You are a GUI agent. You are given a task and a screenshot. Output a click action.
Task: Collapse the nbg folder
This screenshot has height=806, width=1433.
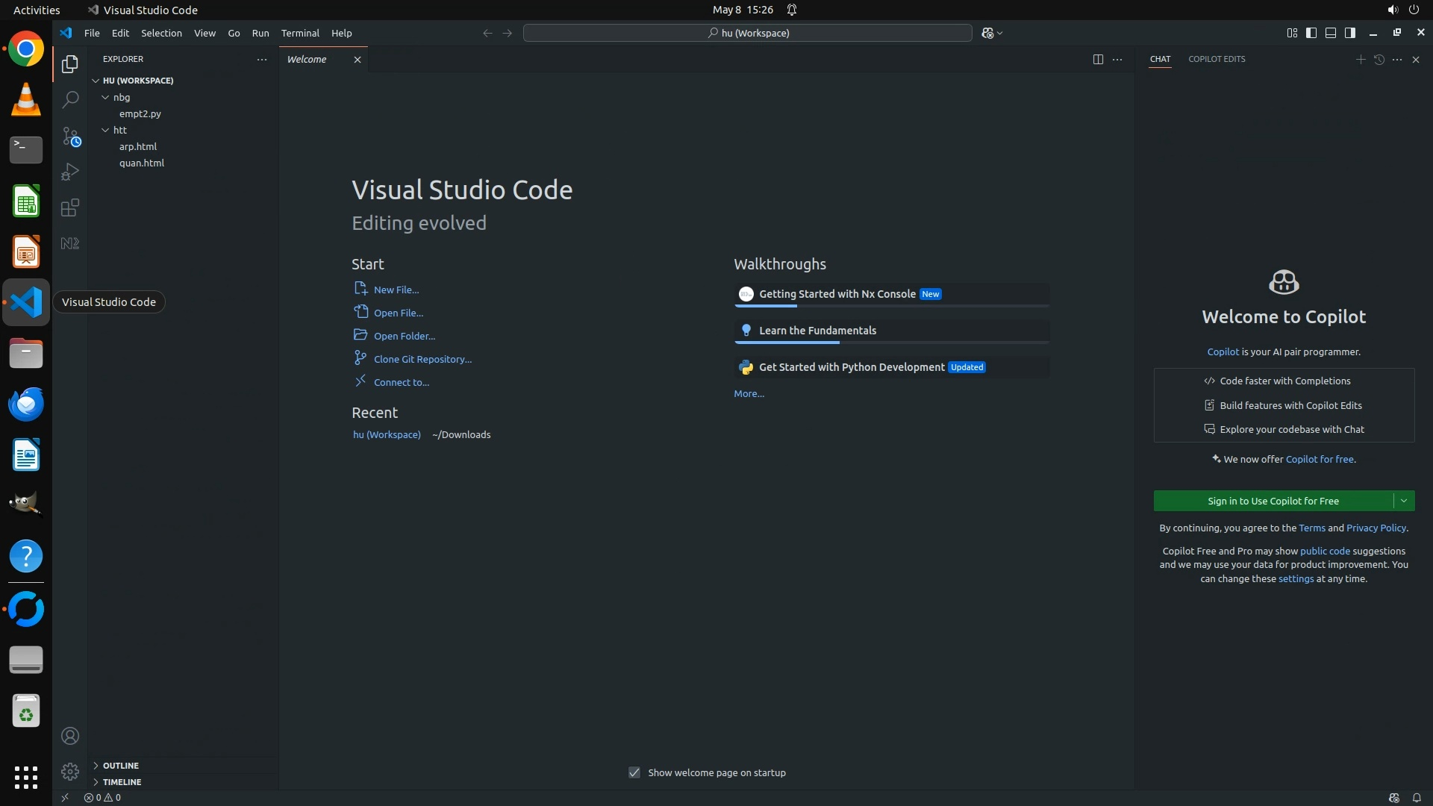click(x=122, y=97)
